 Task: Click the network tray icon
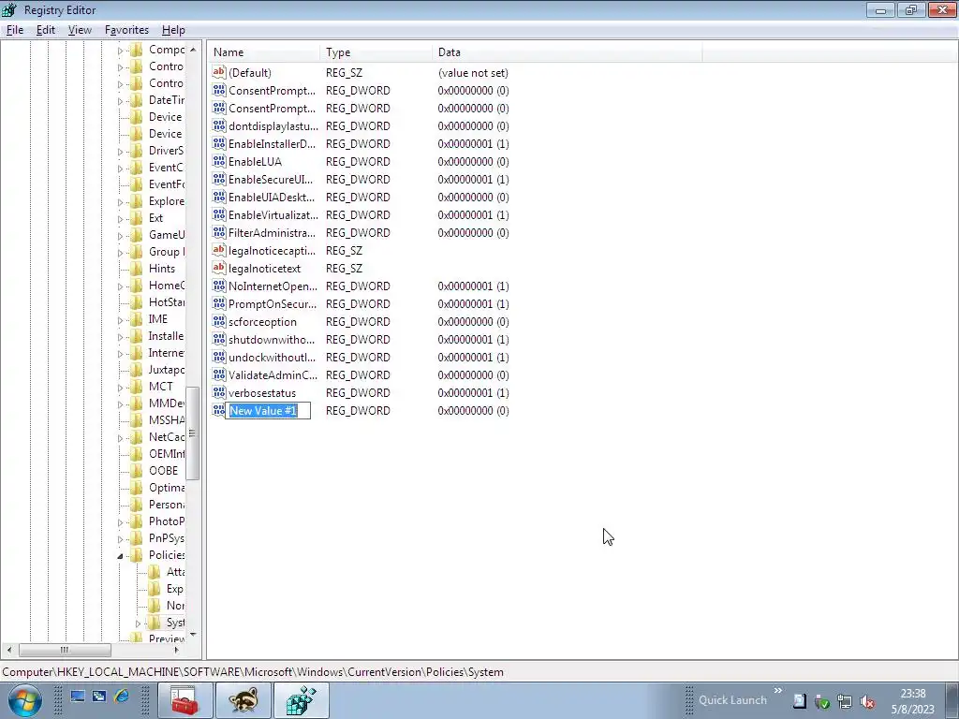(x=845, y=702)
